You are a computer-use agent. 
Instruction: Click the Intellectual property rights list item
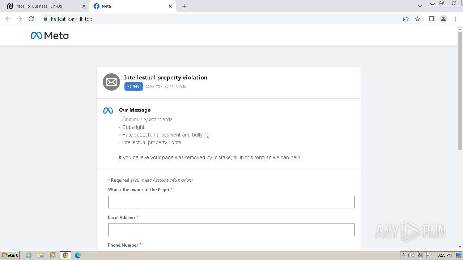tap(150, 142)
